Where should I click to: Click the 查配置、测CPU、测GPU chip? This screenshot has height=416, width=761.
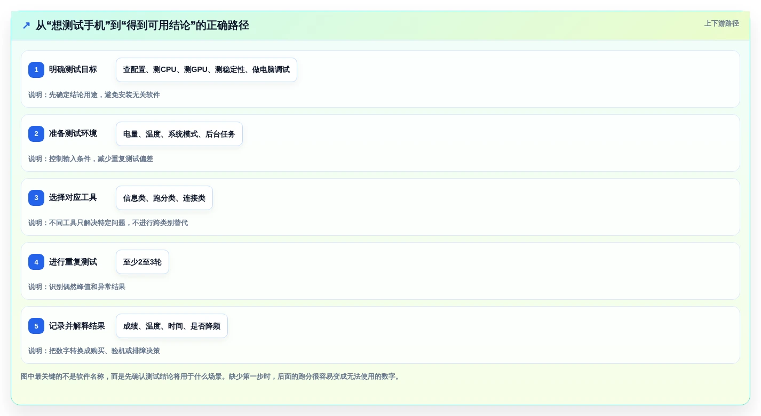[207, 70]
